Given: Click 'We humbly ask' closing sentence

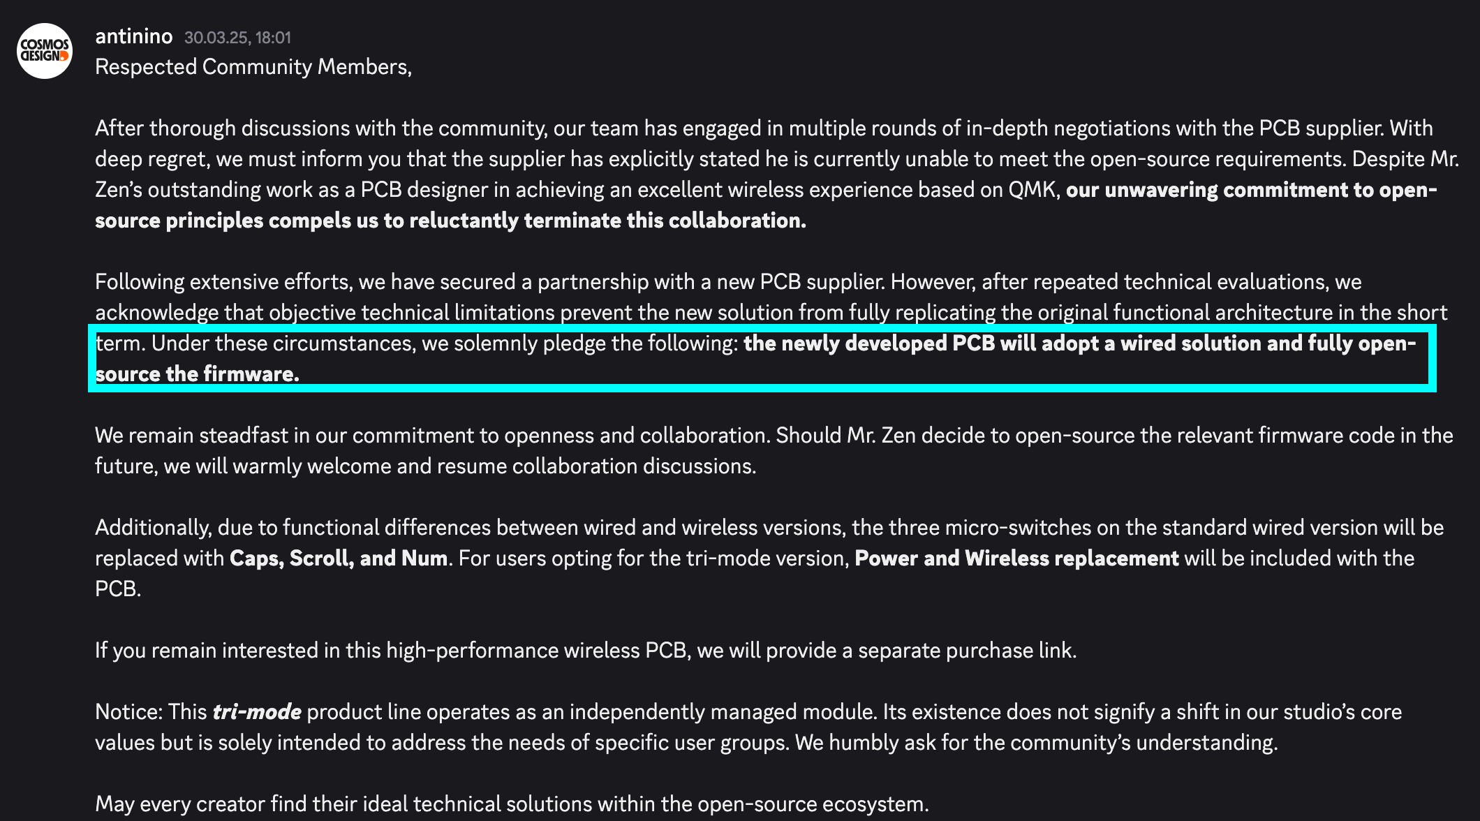Looking at the screenshot, I should click(1037, 743).
